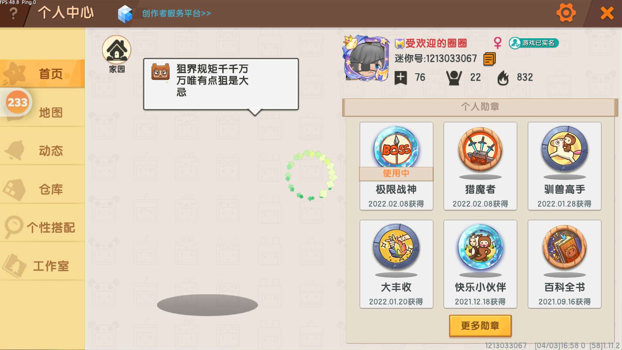Switch to the 地图 tab
Image resolution: width=622 pixels, height=350 pixels.
click(x=42, y=112)
